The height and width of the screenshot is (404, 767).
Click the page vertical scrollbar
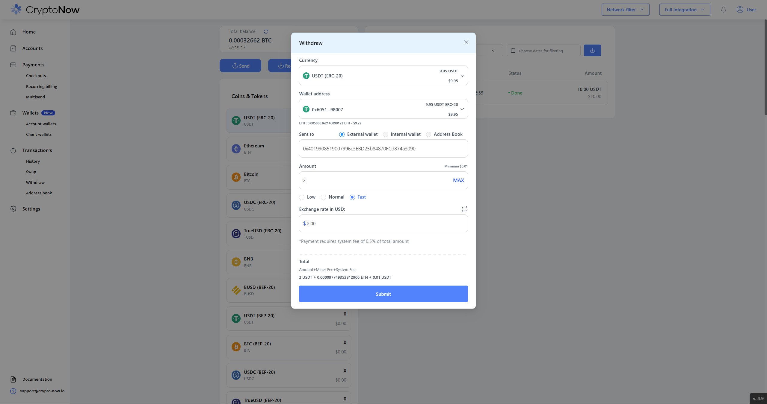tap(765, 67)
